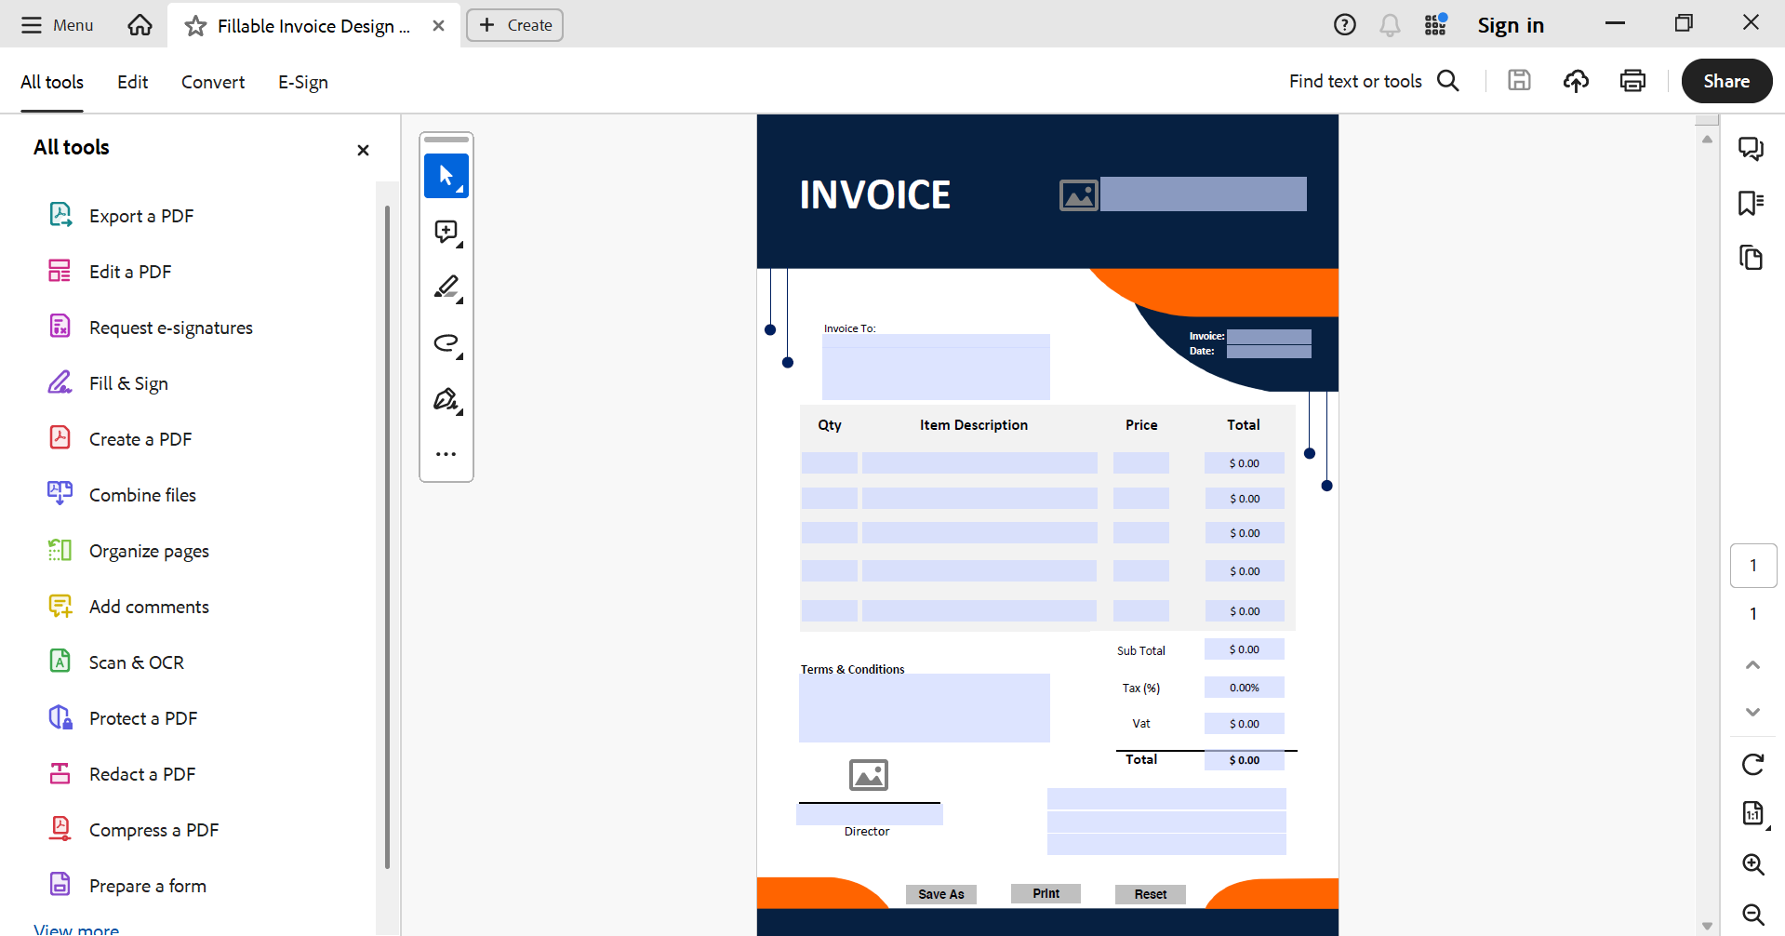Screen dimensions: 1785x936
Task: Click the Sign in link
Action: tap(1510, 25)
